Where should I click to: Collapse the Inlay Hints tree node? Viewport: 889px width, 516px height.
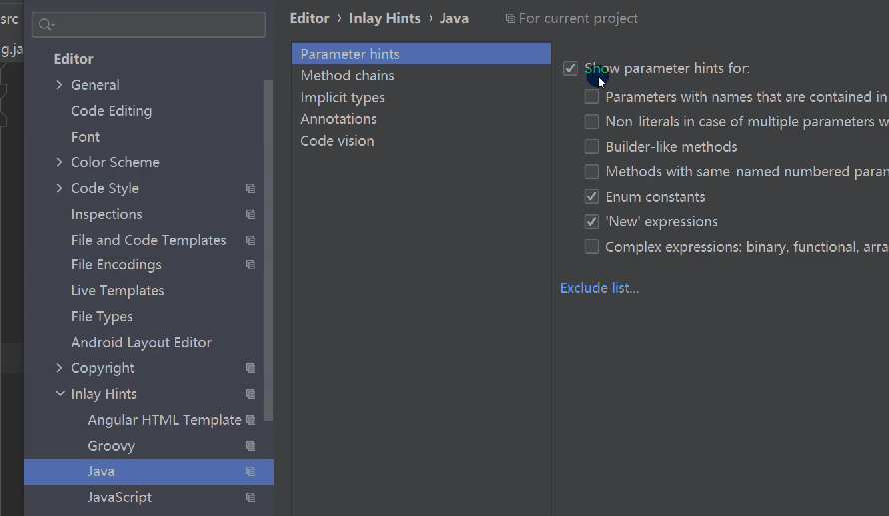tap(60, 394)
